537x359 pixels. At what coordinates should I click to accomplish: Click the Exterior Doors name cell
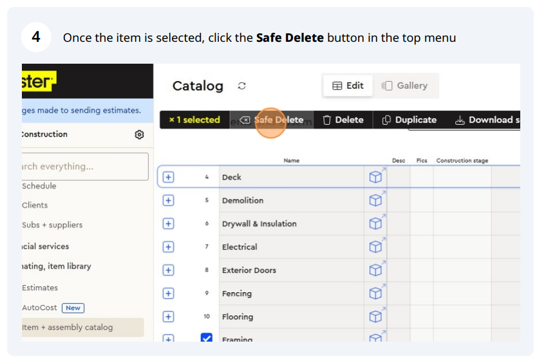pyautogui.click(x=292, y=270)
